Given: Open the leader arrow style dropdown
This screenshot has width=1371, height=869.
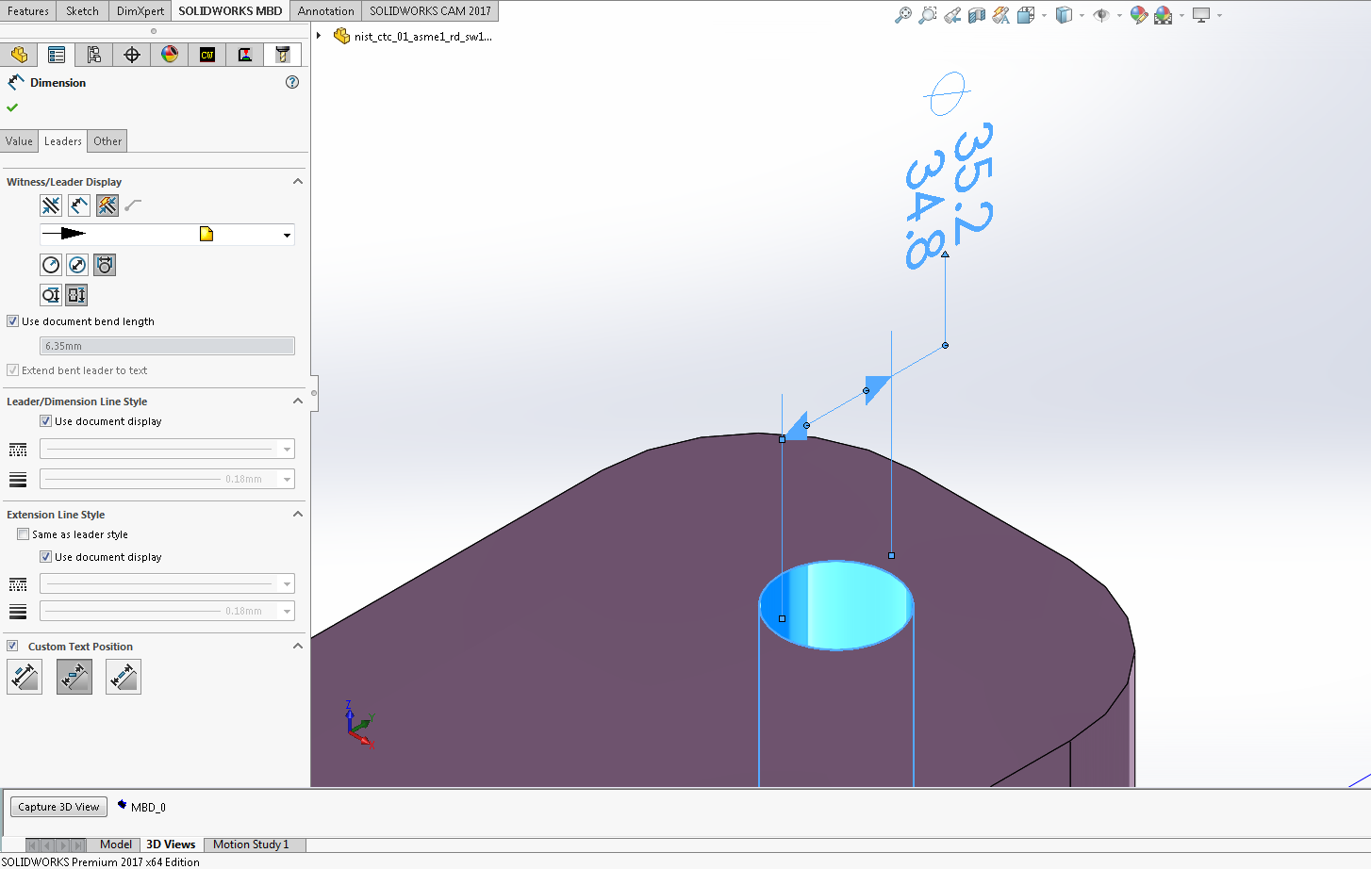Looking at the screenshot, I should click(286, 235).
